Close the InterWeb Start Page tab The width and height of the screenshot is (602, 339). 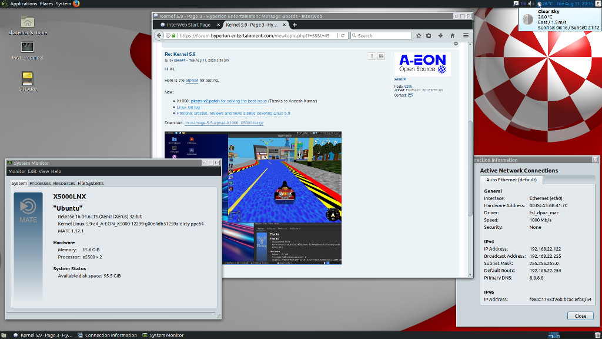tap(219, 25)
